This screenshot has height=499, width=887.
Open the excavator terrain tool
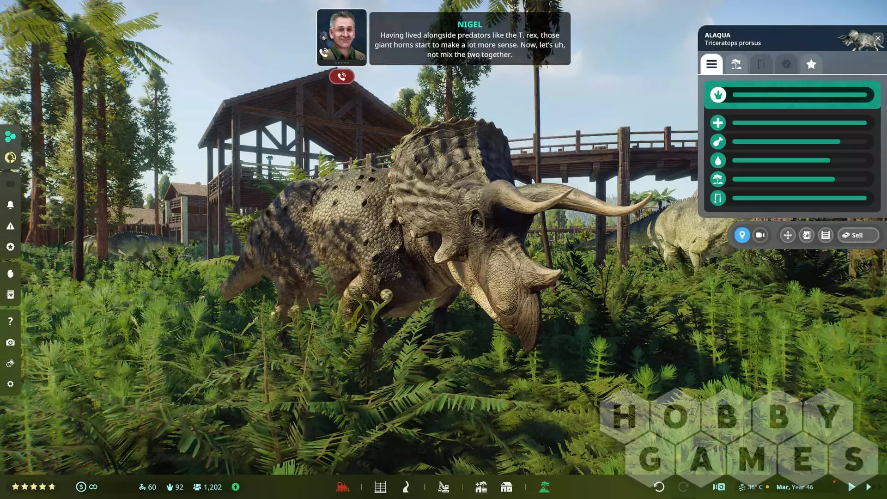443,487
